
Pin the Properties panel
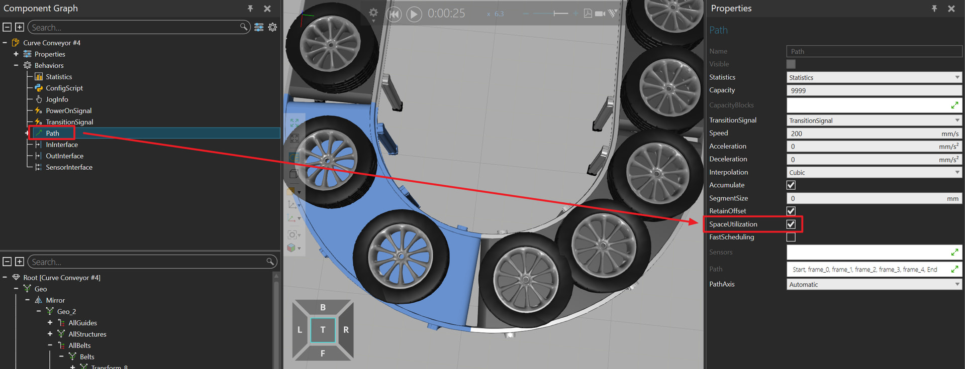tap(934, 9)
